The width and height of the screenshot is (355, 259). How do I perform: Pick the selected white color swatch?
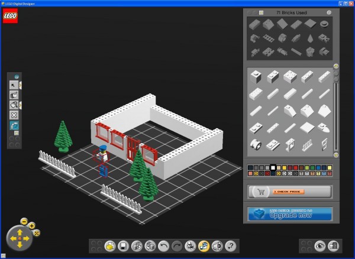click(x=273, y=167)
